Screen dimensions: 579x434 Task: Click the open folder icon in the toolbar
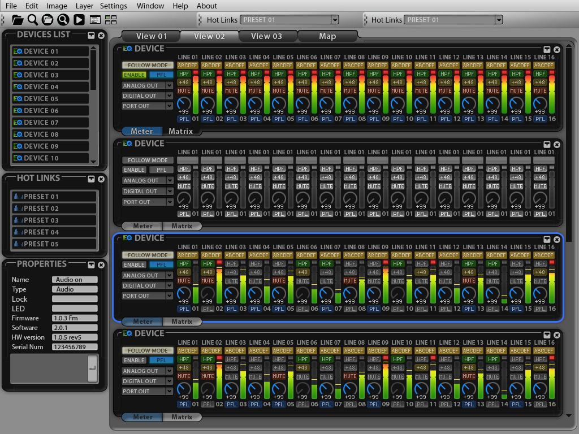click(x=18, y=20)
